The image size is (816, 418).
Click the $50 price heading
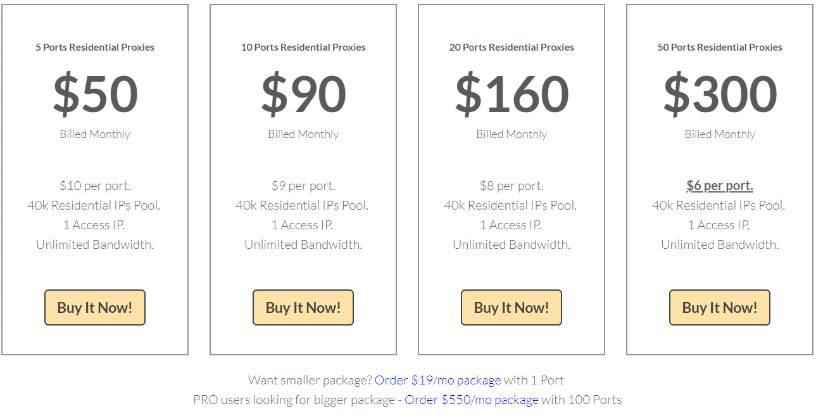coord(95,94)
